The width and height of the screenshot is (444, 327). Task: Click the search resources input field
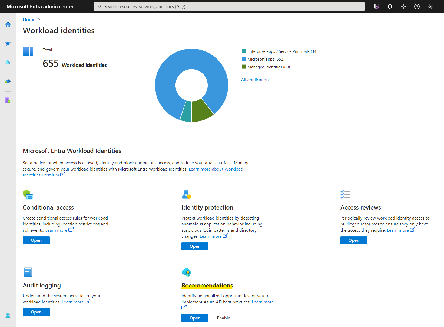229,6
